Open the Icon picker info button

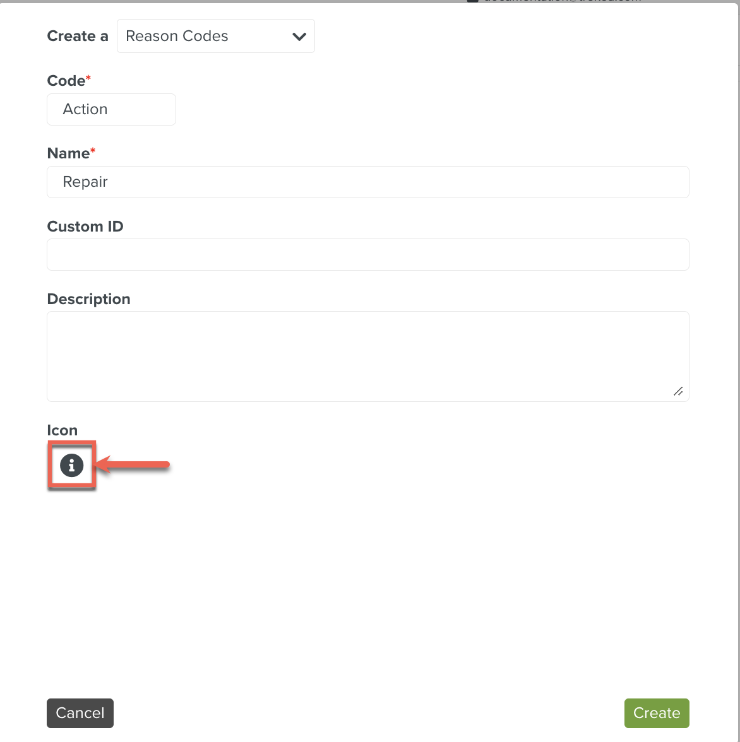tap(71, 466)
